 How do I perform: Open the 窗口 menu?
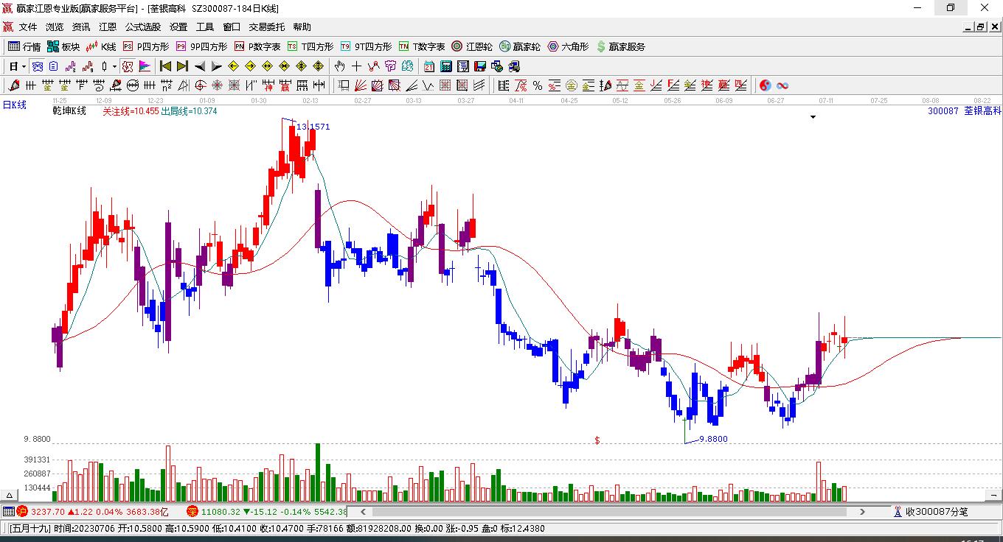[232, 27]
